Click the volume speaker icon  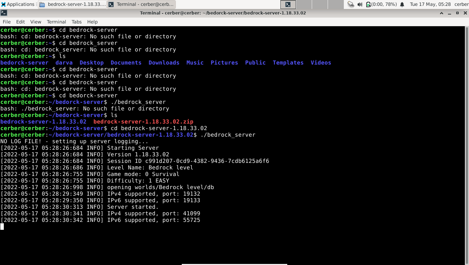[360, 4]
